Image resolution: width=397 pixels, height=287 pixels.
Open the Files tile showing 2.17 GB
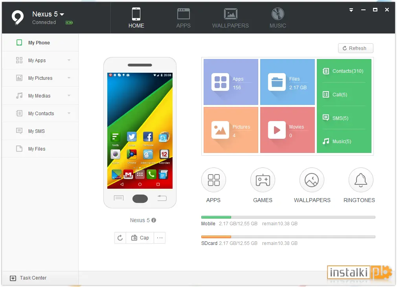click(287, 82)
